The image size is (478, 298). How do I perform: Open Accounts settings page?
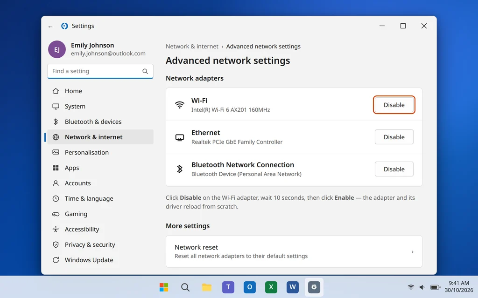click(x=99, y=183)
